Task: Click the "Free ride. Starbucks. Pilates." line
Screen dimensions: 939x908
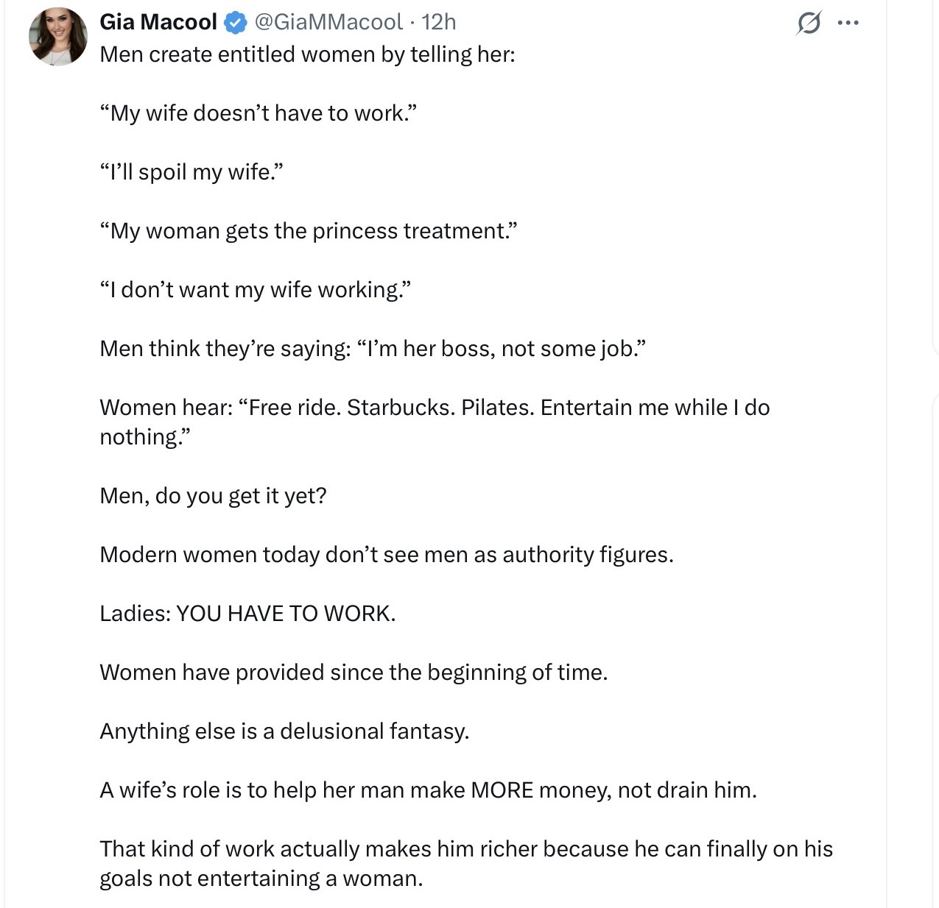Action: click(x=435, y=408)
